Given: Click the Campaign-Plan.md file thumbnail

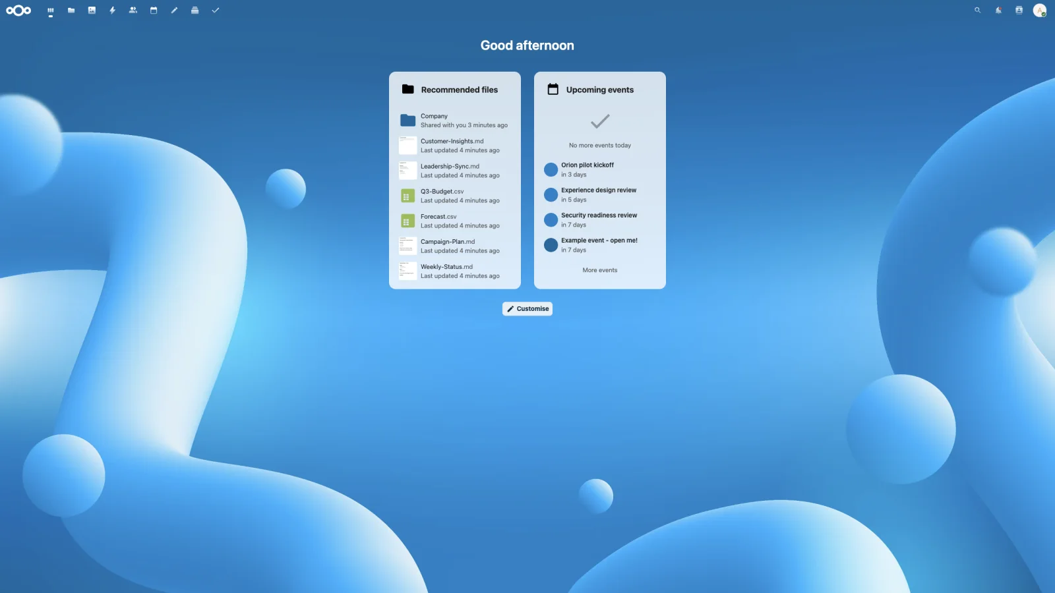Looking at the screenshot, I should [408, 246].
